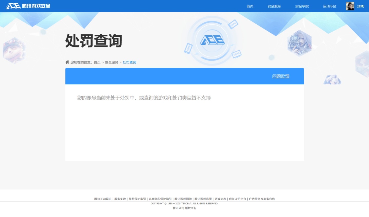
Task: Select 处罚查询 in the breadcrumb
Action: pyautogui.click(x=129, y=62)
